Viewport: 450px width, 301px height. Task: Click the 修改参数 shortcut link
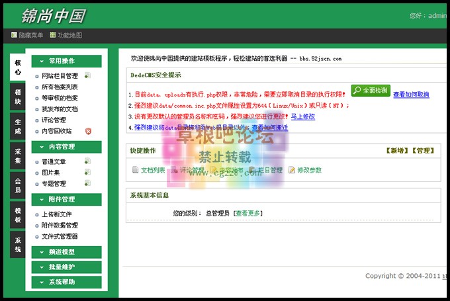pyautogui.click(x=310, y=170)
